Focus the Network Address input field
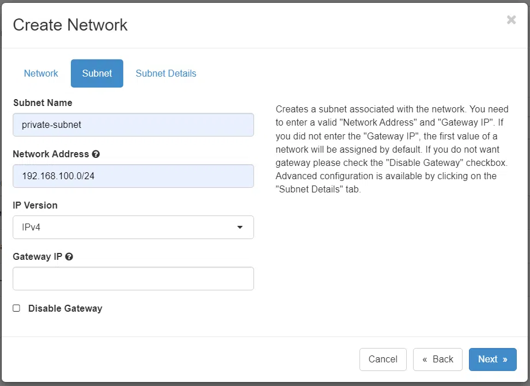This screenshot has height=386, width=530. 133,176
